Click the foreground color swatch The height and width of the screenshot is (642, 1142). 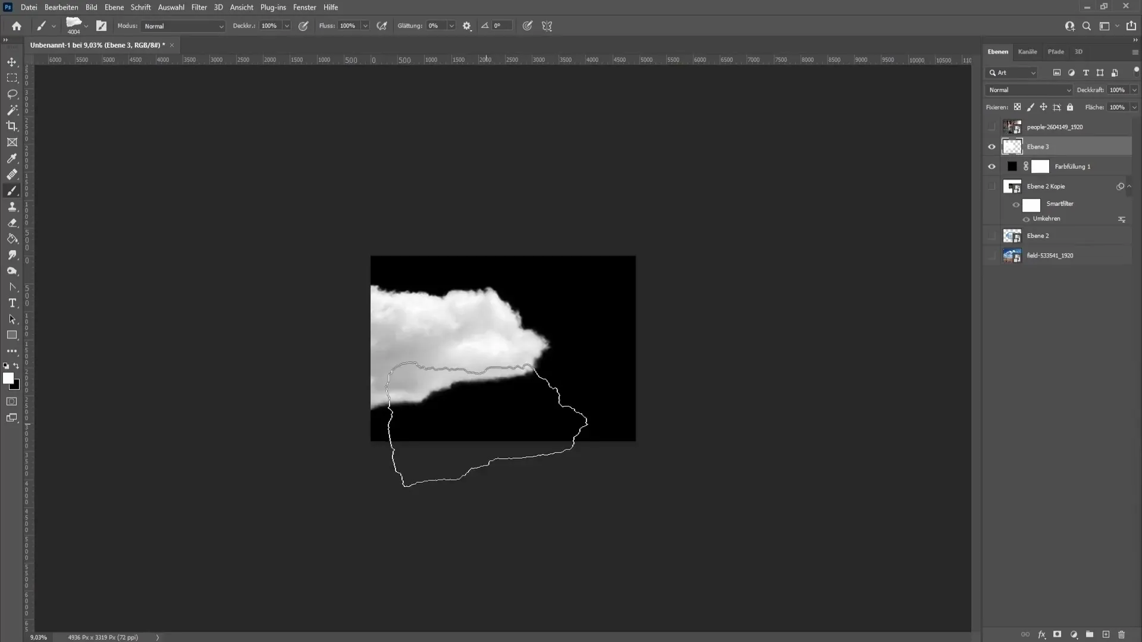coord(8,379)
